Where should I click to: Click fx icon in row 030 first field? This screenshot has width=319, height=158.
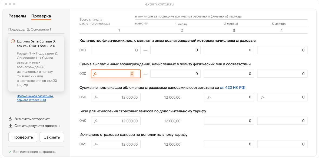(x=96, y=97)
